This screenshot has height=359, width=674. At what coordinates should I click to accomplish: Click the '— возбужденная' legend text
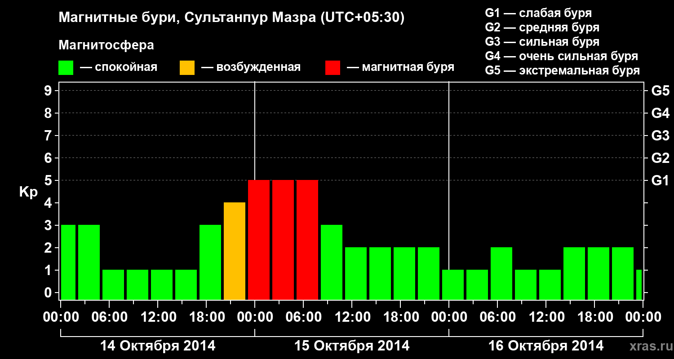tap(251, 68)
